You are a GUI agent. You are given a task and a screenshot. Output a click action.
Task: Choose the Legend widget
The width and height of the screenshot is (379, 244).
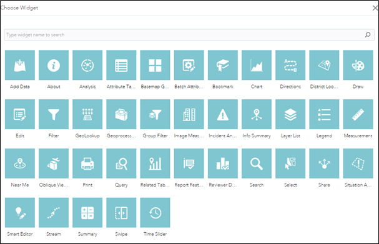click(x=325, y=114)
